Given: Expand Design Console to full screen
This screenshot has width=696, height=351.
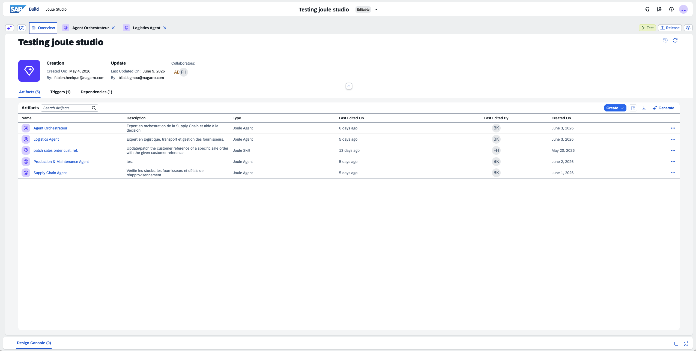Looking at the screenshot, I should coord(686,343).
